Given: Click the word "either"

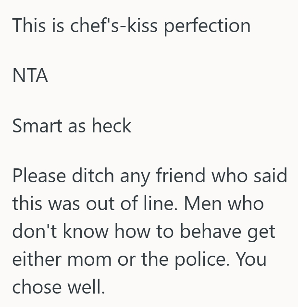Looking at the screenshot, I should pyautogui.click(x=35, y=260).
